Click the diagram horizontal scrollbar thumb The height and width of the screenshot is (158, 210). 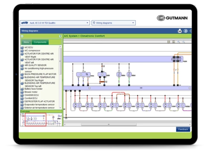tap(109, 125)
